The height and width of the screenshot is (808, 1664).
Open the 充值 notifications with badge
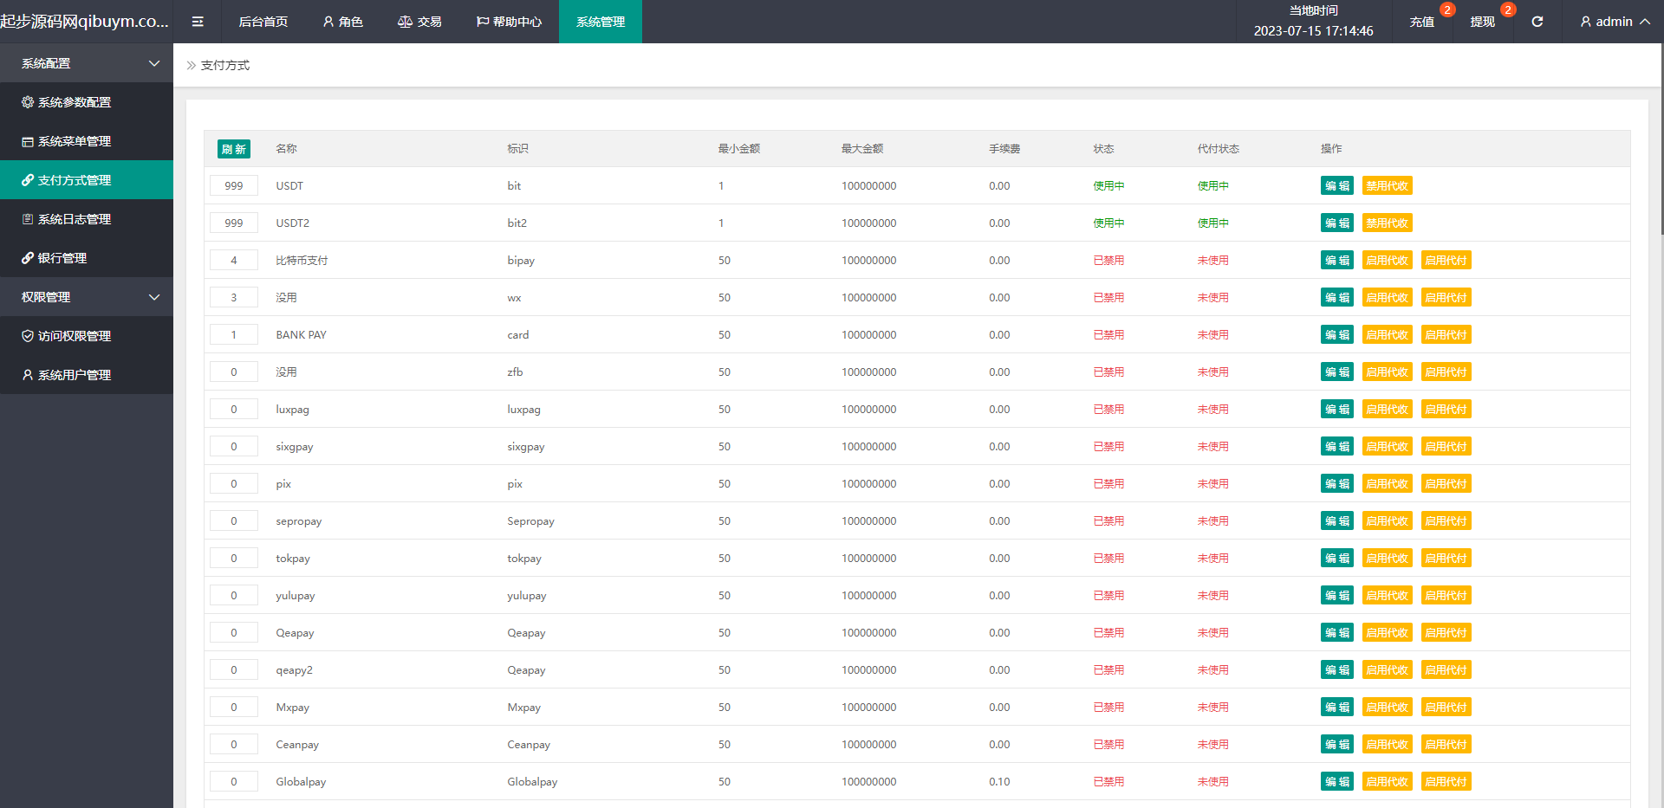coord(1422,22)
